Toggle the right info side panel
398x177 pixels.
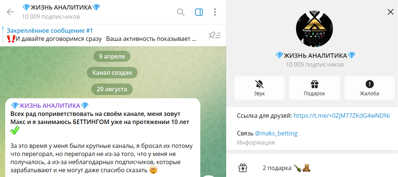coord(199,12)
